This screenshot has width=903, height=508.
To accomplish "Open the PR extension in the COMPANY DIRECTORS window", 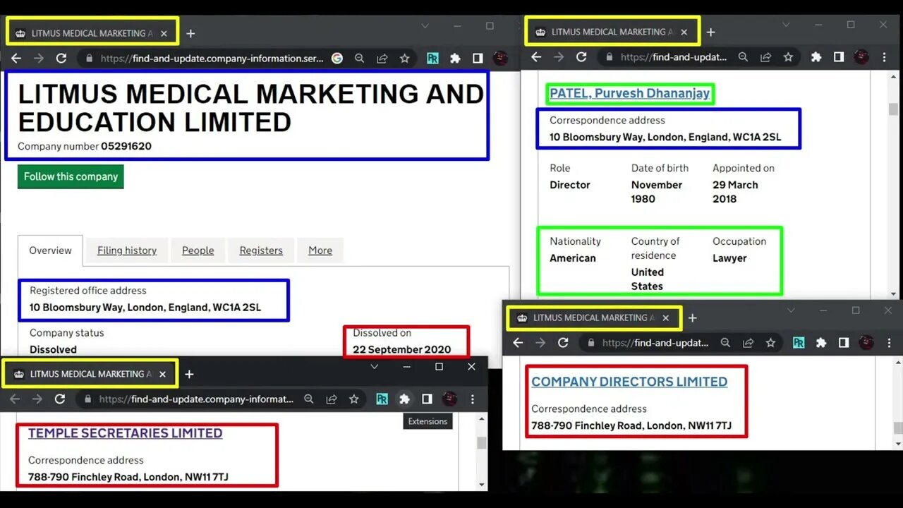I will [x=799, y=343].
